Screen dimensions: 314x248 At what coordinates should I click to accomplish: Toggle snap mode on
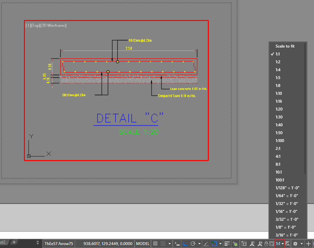tap(162, 243)
